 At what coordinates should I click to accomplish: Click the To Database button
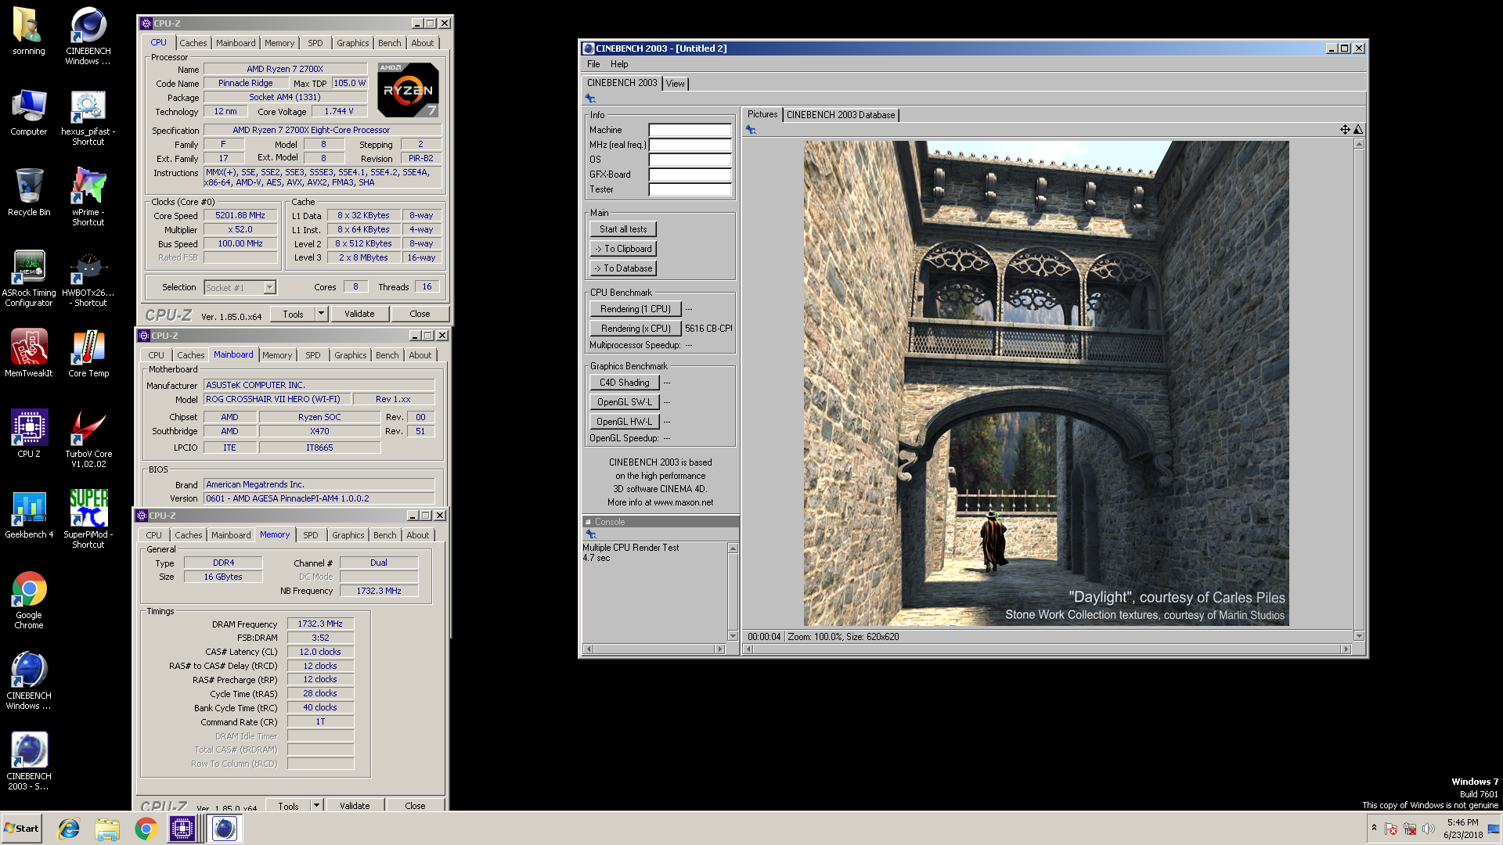point(623,268)
